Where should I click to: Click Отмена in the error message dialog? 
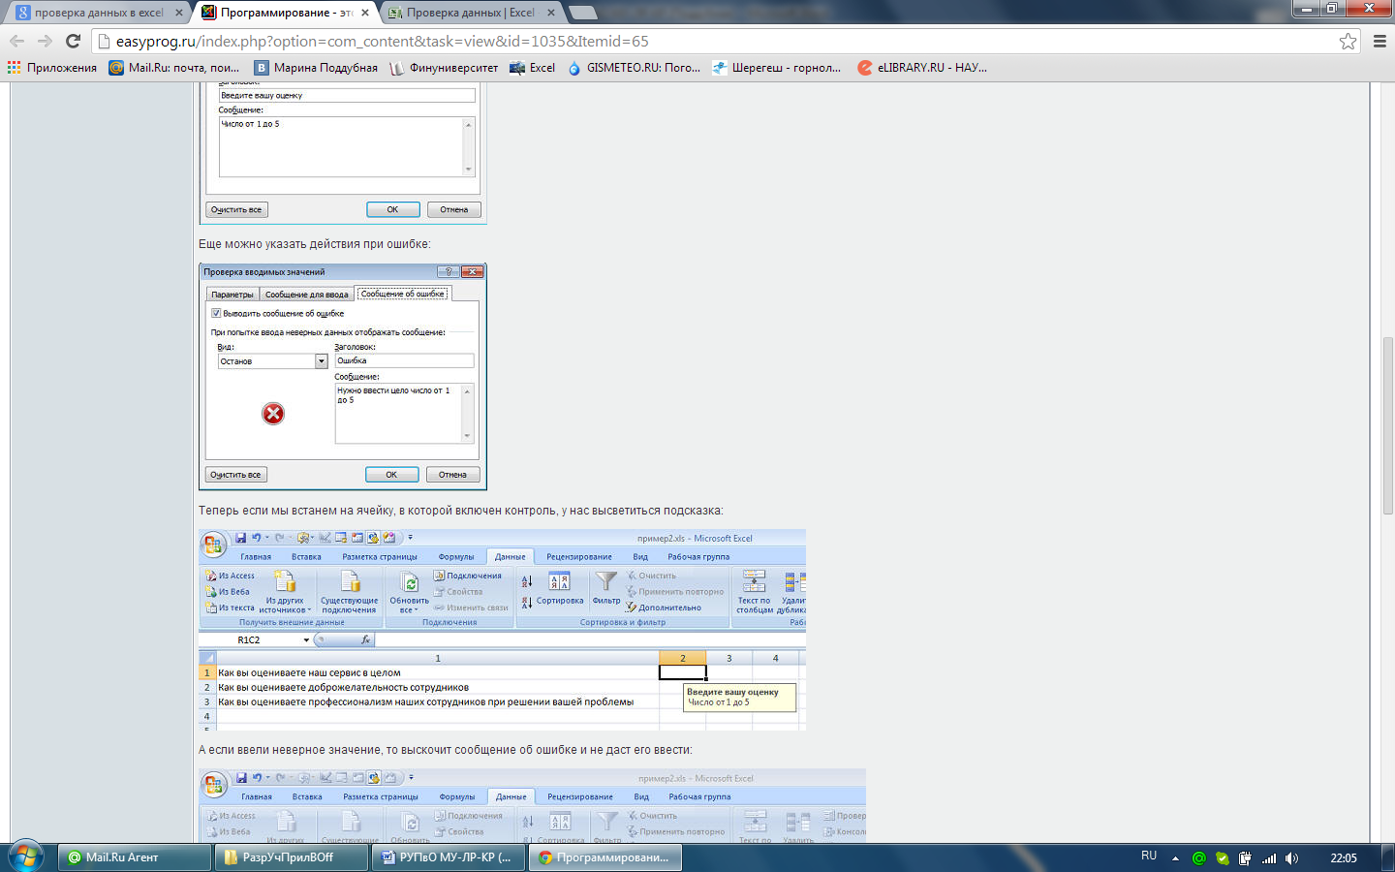(x=452, y=475)
